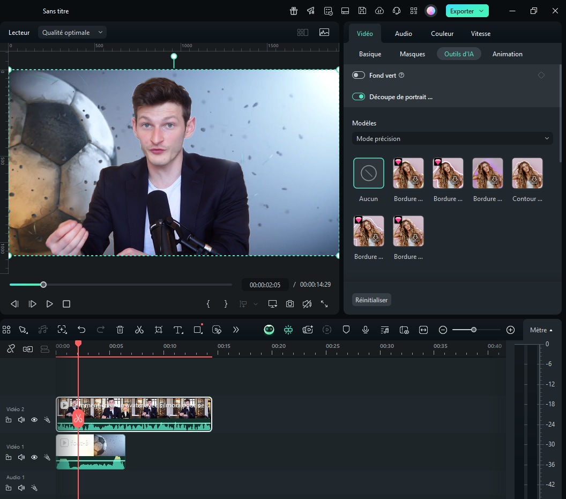566x499 pixels.
Task: Click the Réinitialiser button
Action: coord(371,300)
